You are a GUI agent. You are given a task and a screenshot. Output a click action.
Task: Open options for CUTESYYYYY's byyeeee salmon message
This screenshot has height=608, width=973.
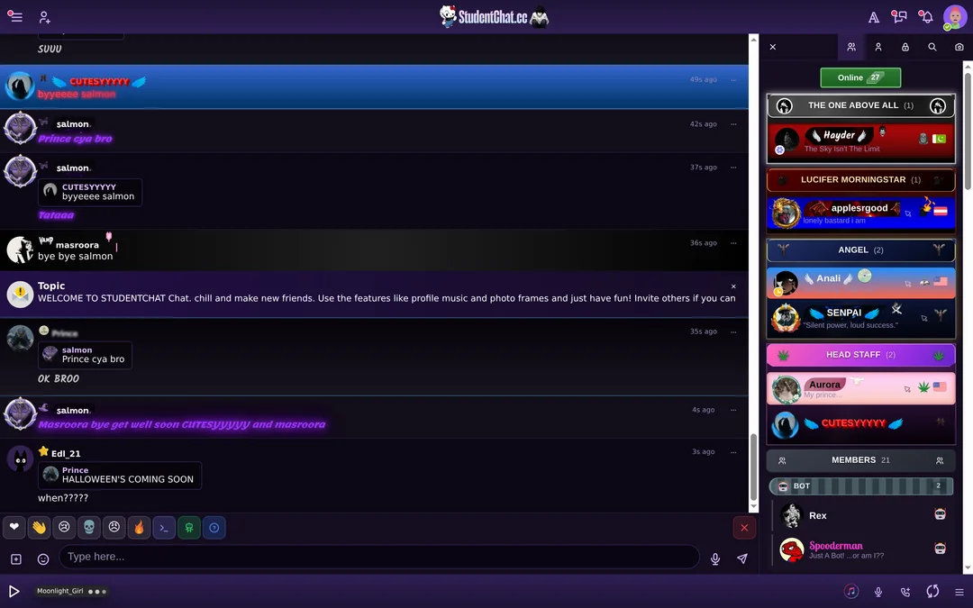tap(733, 80)
